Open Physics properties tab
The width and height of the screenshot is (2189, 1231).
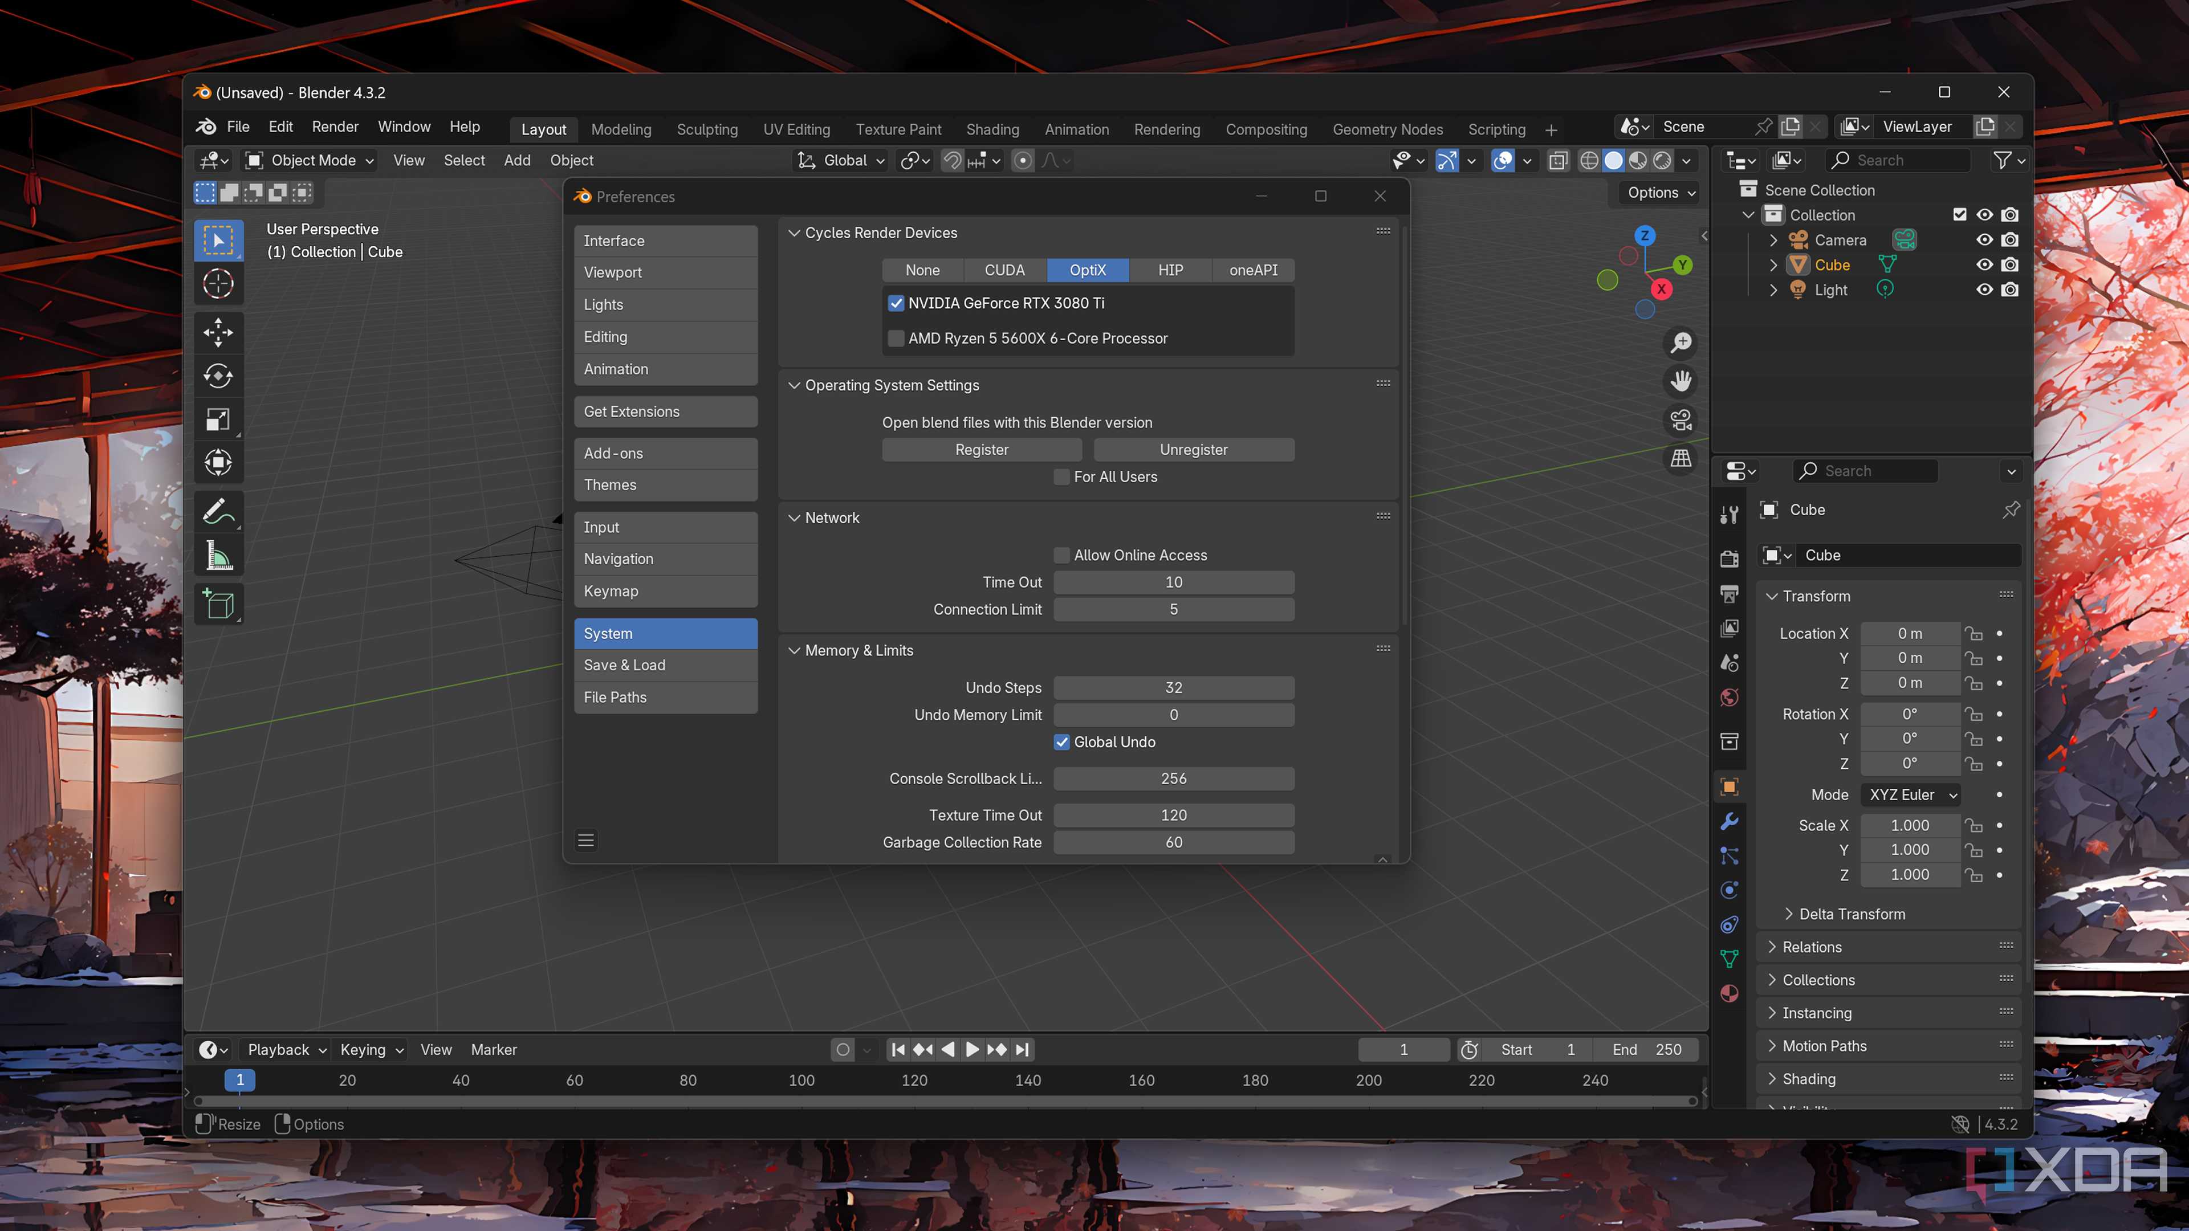(1730, 890)
